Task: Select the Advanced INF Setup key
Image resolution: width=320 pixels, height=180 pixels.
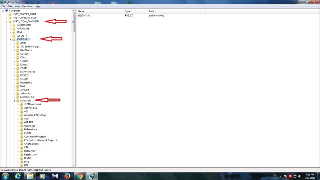Action: pyautogui.click(x=35, y=115)
